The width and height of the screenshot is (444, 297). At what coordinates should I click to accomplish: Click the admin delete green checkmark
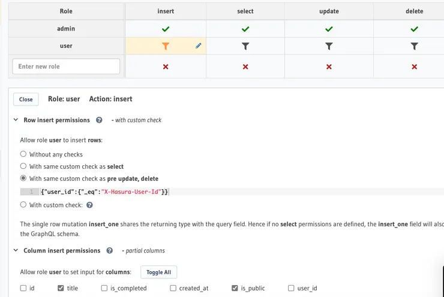coord(415,29)
